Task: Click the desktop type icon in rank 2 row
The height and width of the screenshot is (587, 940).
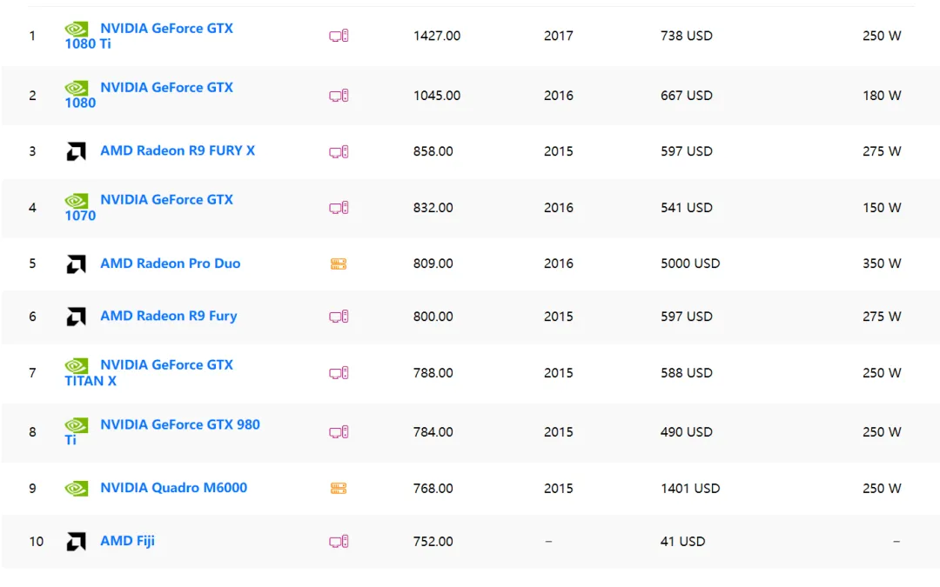Action: pyautogui.click(x=339, y=96)
